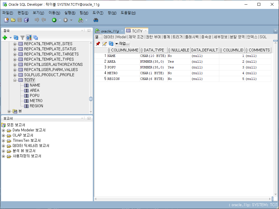This screenshot has height=209, width=279.
Task: Switch to the oracle_11g worksheet tab
Action: (109, 31)
